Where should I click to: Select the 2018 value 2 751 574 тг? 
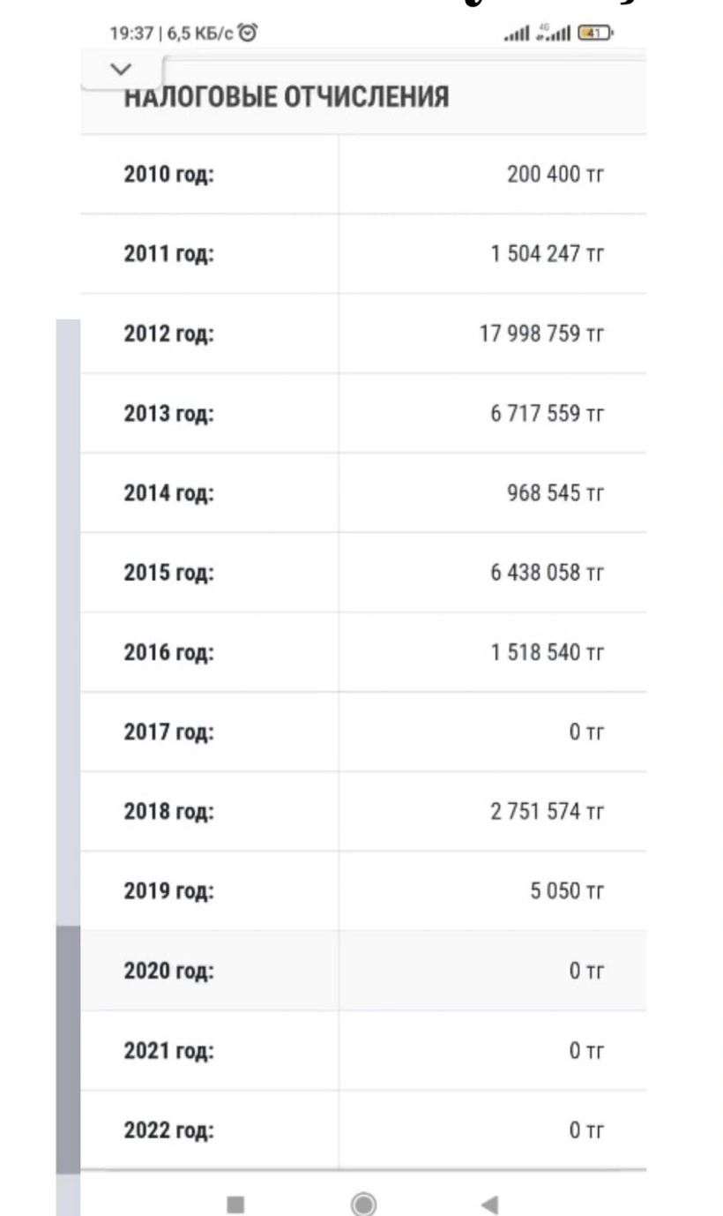click(x=548, y=811)
